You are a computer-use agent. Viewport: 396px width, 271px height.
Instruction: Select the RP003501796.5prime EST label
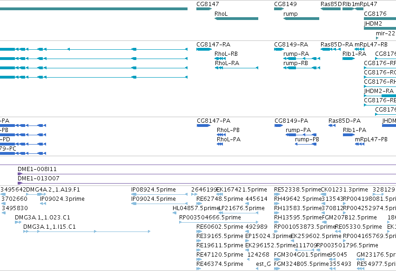pos(347,245)
